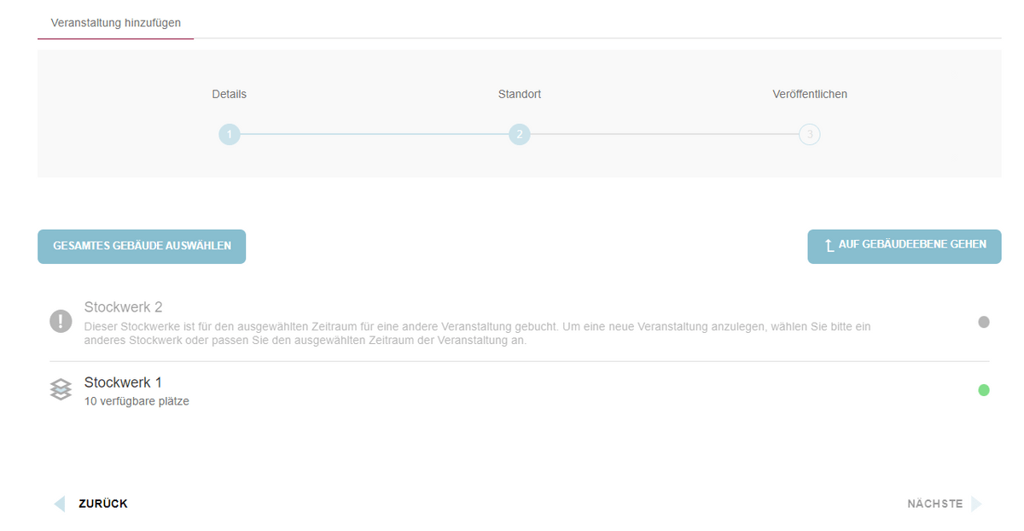
Task: Click the up arrow icon in Gebäudeebene button
Action: [x=829, y=246]
